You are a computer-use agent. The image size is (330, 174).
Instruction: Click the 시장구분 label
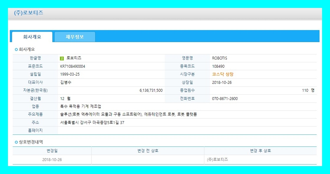187,74
